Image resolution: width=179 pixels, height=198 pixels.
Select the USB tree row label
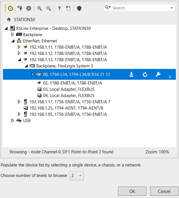pos(27,120)
